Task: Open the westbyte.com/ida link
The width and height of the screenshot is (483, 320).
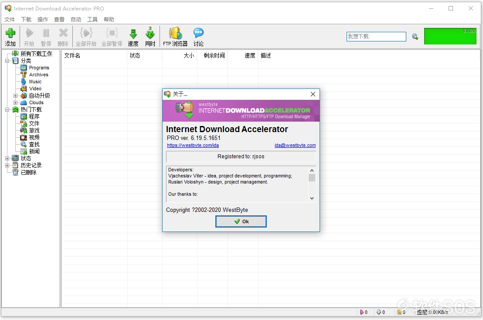Action: pos(193,145)
